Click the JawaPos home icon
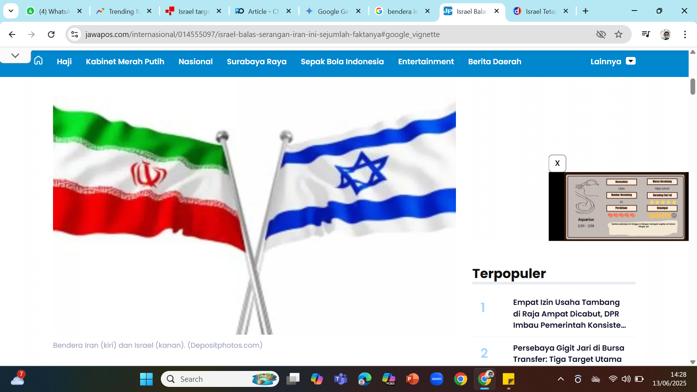 click(38, 61)
